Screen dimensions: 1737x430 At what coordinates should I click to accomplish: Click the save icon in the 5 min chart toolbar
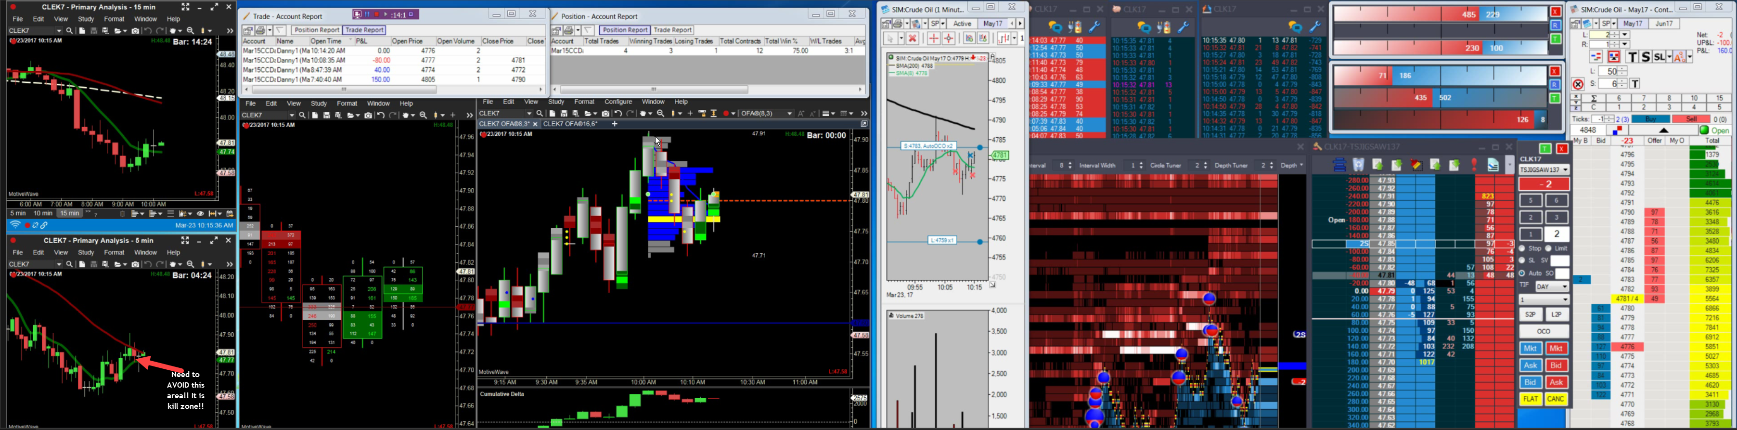94,265
